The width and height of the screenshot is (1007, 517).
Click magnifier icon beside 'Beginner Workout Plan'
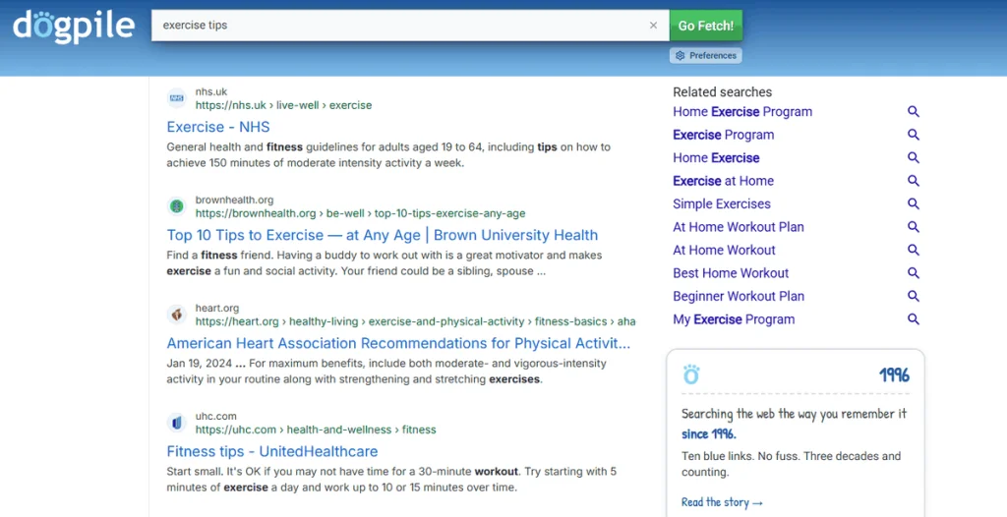point(914,297)
